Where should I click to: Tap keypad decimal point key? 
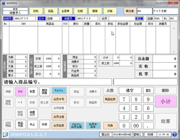point(148,125)
